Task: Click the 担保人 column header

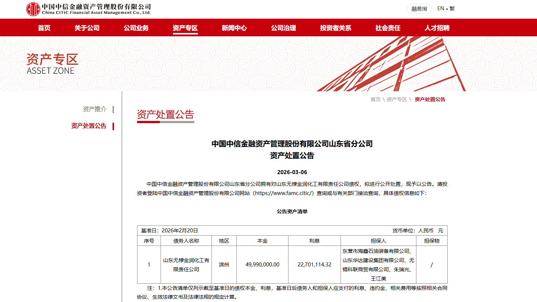Action: coord(378,241)
